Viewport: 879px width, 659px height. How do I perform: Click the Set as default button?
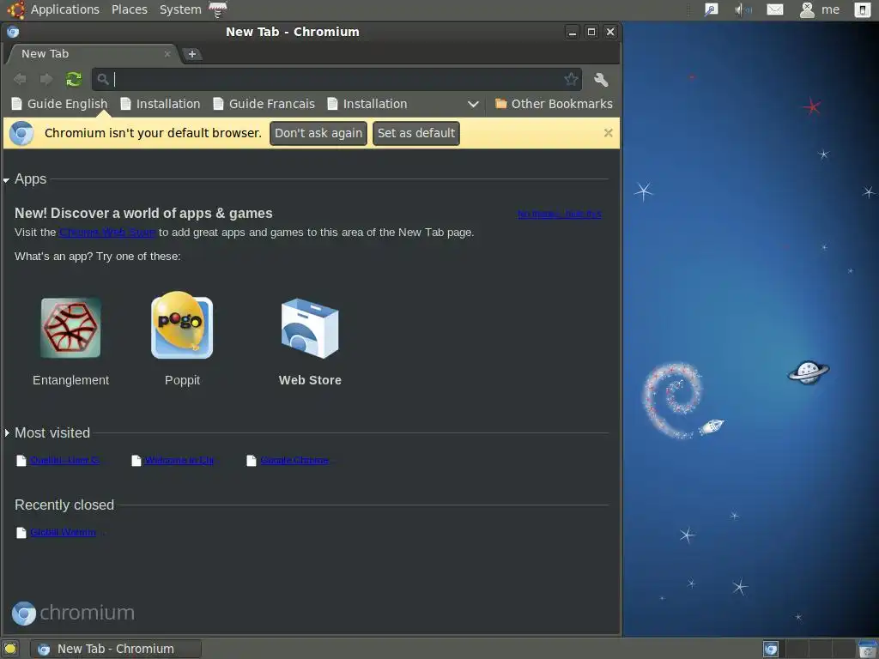tap(416, 133)
